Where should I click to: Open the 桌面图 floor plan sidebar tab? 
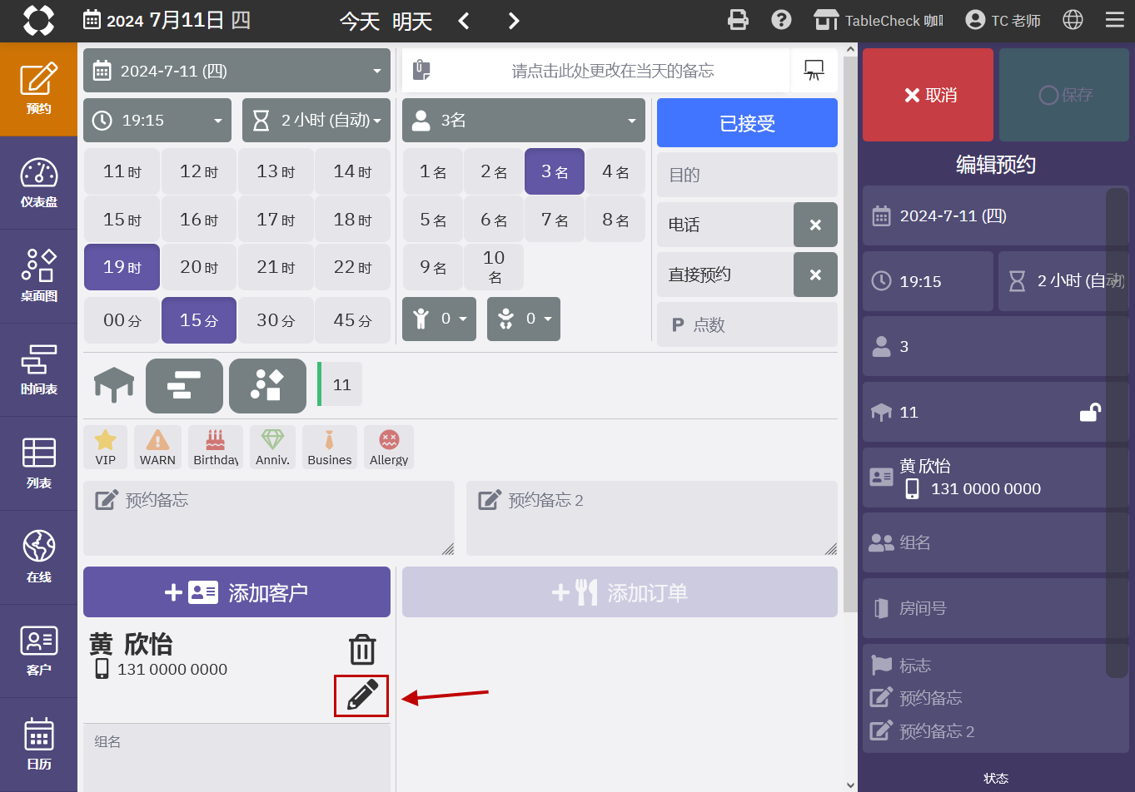point(38,276)
